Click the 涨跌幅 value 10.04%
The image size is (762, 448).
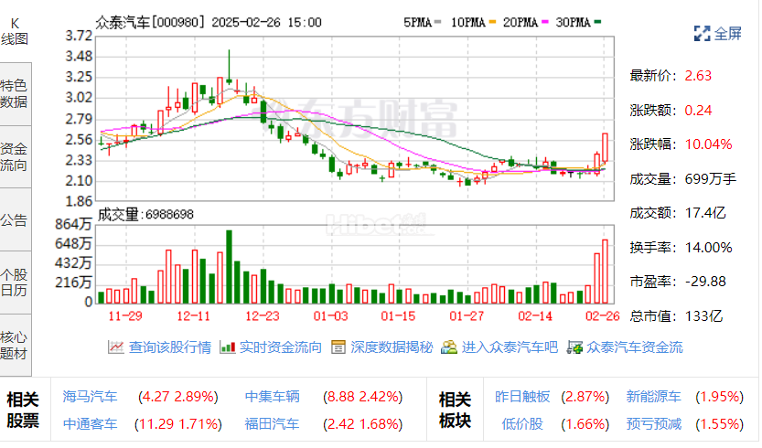(708, 144)
